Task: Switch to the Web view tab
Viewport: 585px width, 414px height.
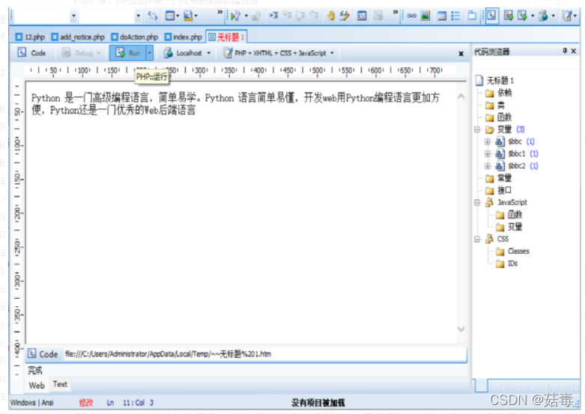Action: coord(37,386)
